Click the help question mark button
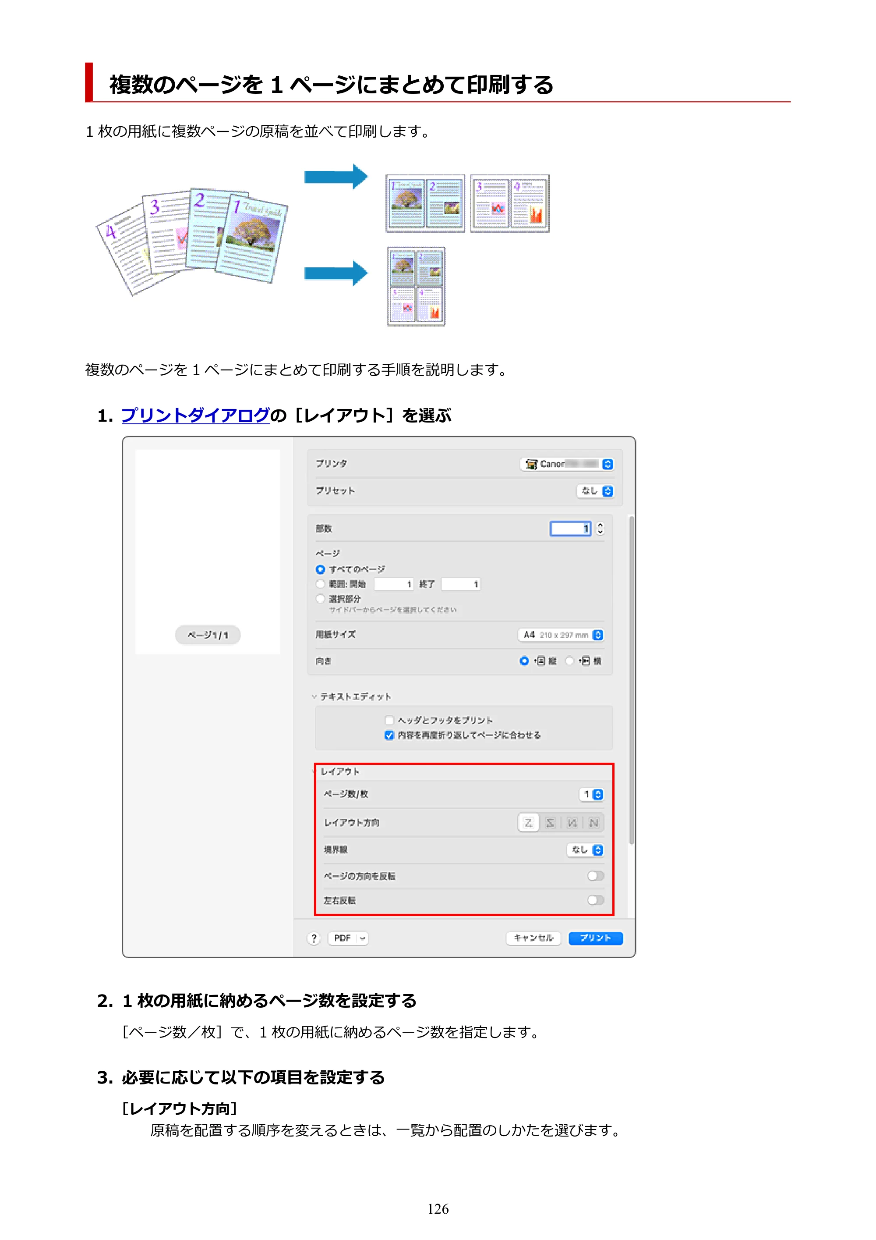This screenshot has width=876, height=1240. click(x=314, y=938)
